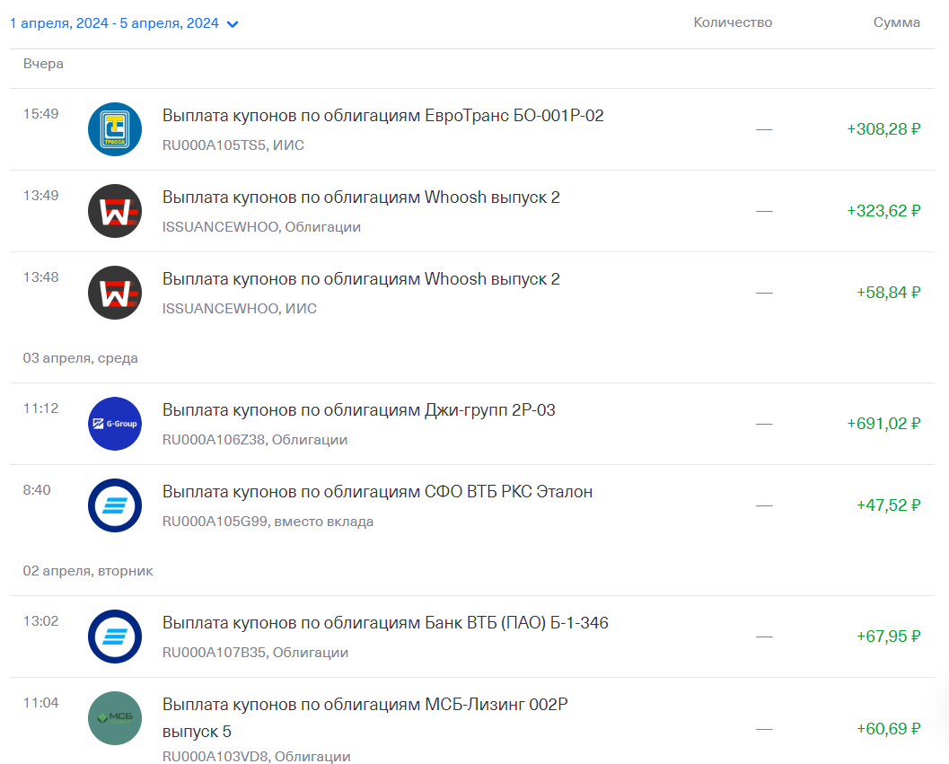
Task: Click the Сумма column header
Action: tap(896, 22)
